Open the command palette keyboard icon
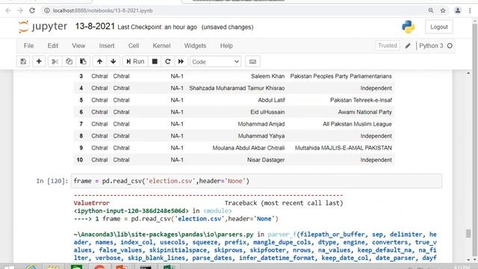The width and height of the screenshot is (478, 269). [x=252, y=61]
